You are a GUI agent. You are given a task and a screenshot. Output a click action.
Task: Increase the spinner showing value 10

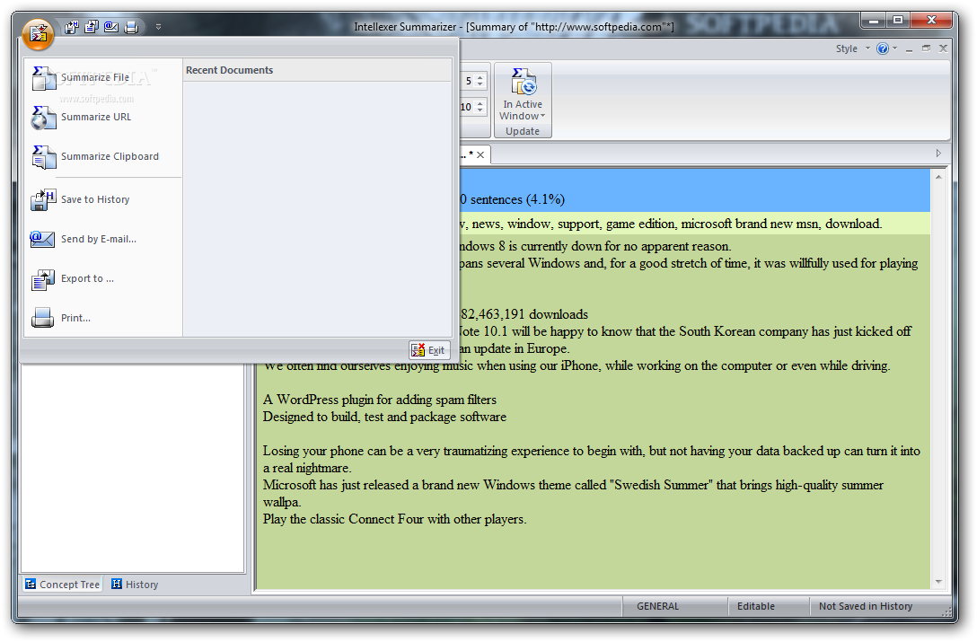click(480, 104)
